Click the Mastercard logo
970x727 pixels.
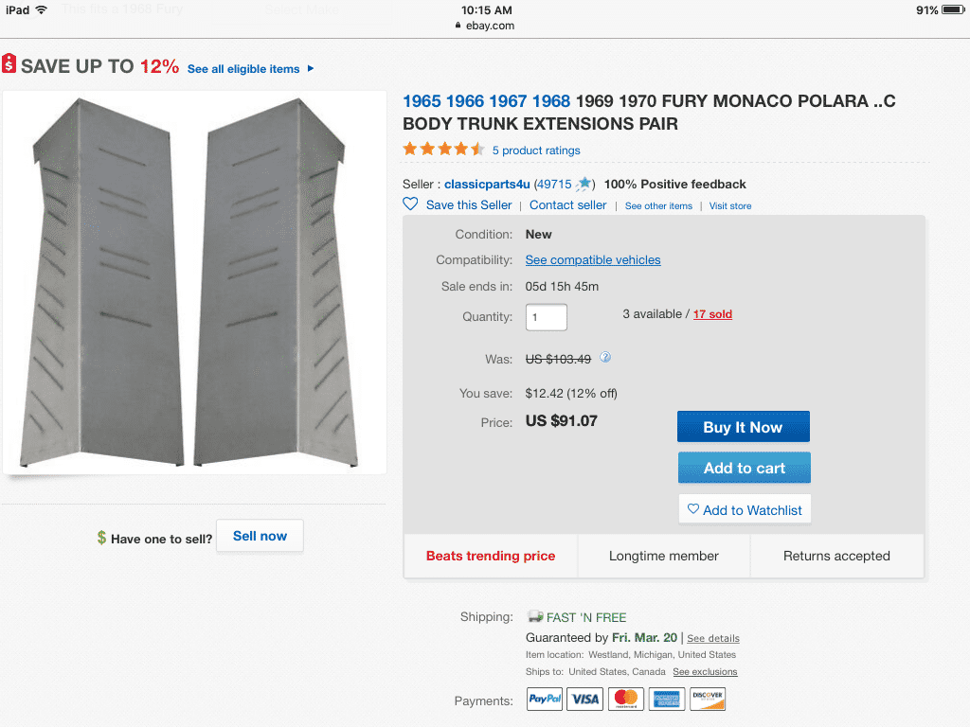pos(626,700)
